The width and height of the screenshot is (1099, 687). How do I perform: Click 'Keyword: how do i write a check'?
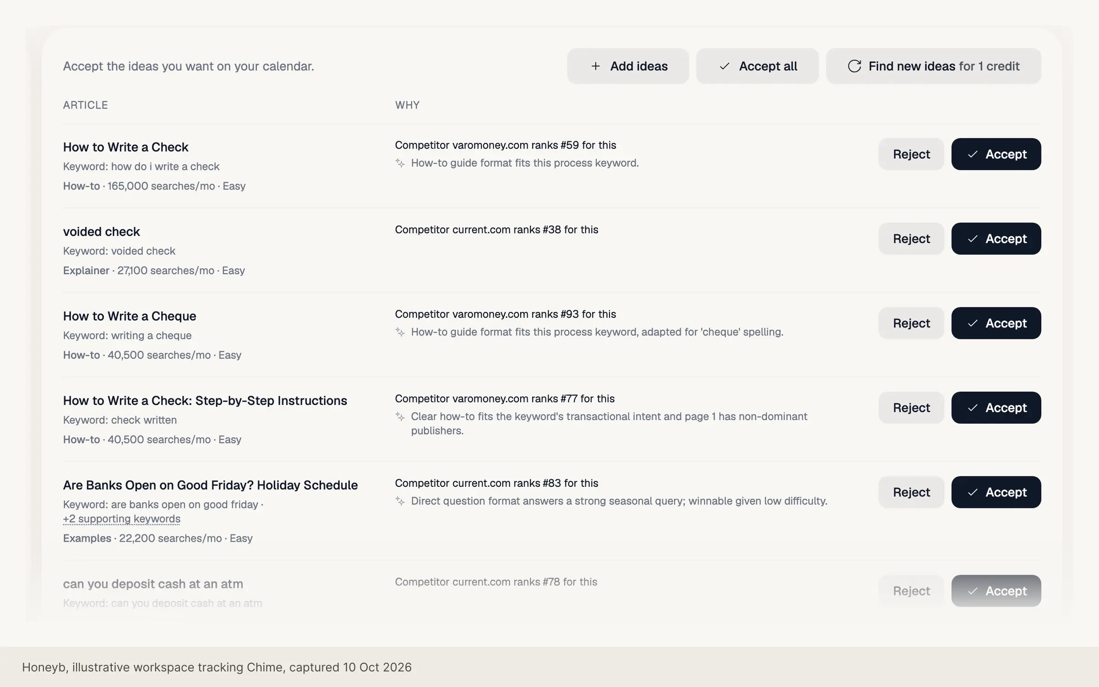point(141,166)
